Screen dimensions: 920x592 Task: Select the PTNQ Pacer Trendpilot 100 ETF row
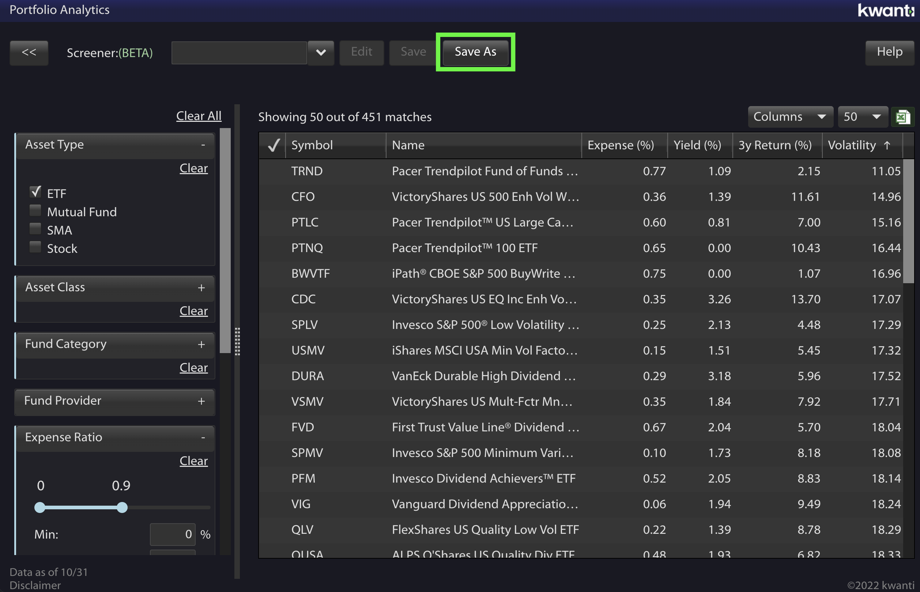pyautogui.click(x=580, y=248)
